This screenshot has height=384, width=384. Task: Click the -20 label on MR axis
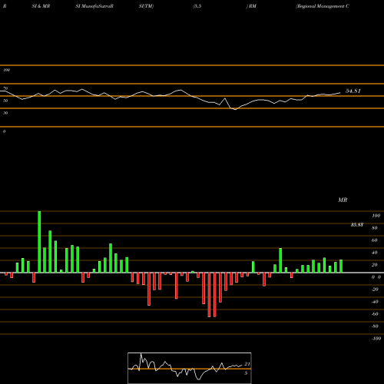coord(375,290)
